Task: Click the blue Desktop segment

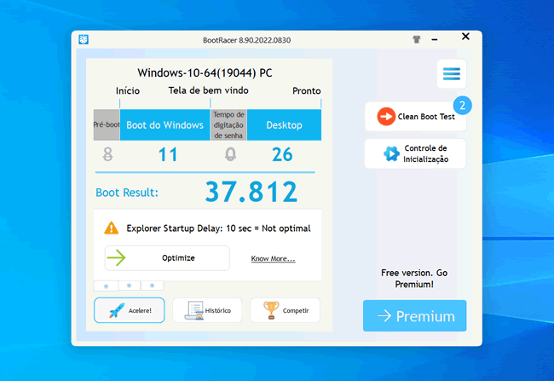Action: pos(284,125)
